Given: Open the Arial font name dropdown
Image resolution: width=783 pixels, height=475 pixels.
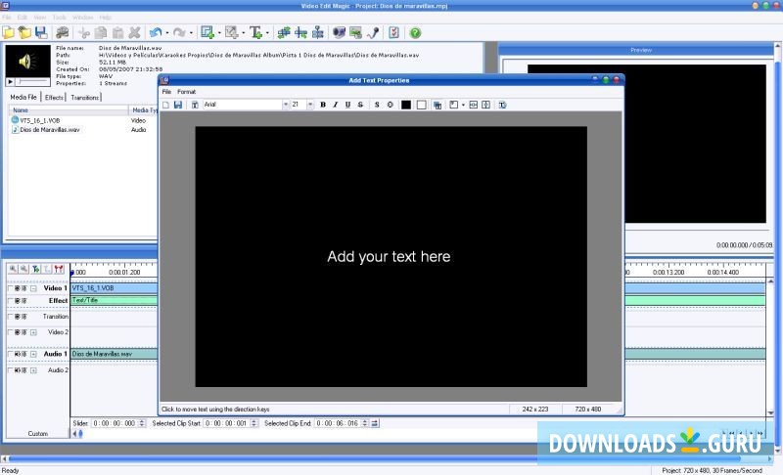Looking at the screenshot, I should coord(286,105).
